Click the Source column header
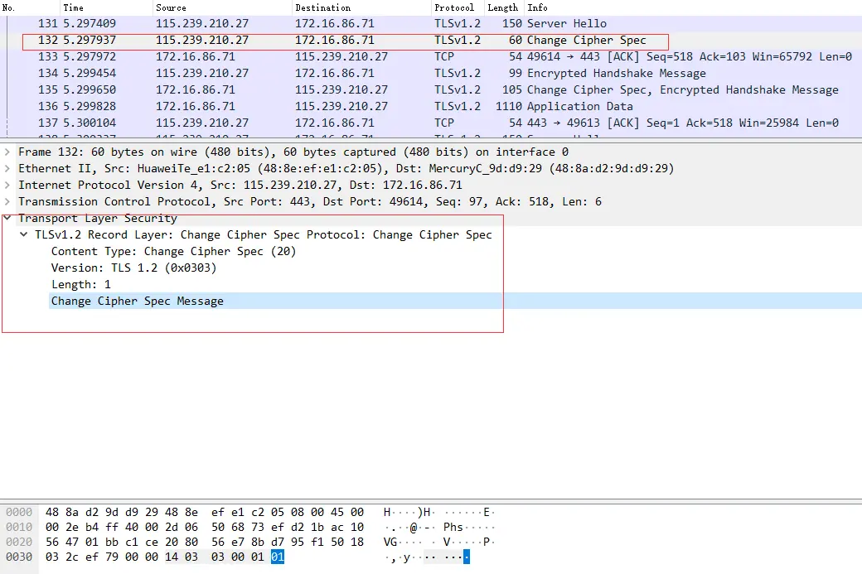 tap(222, 7)
